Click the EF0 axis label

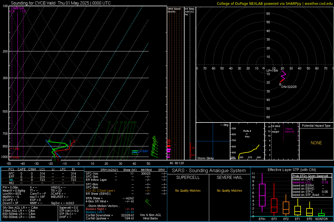tap(309, 219)
